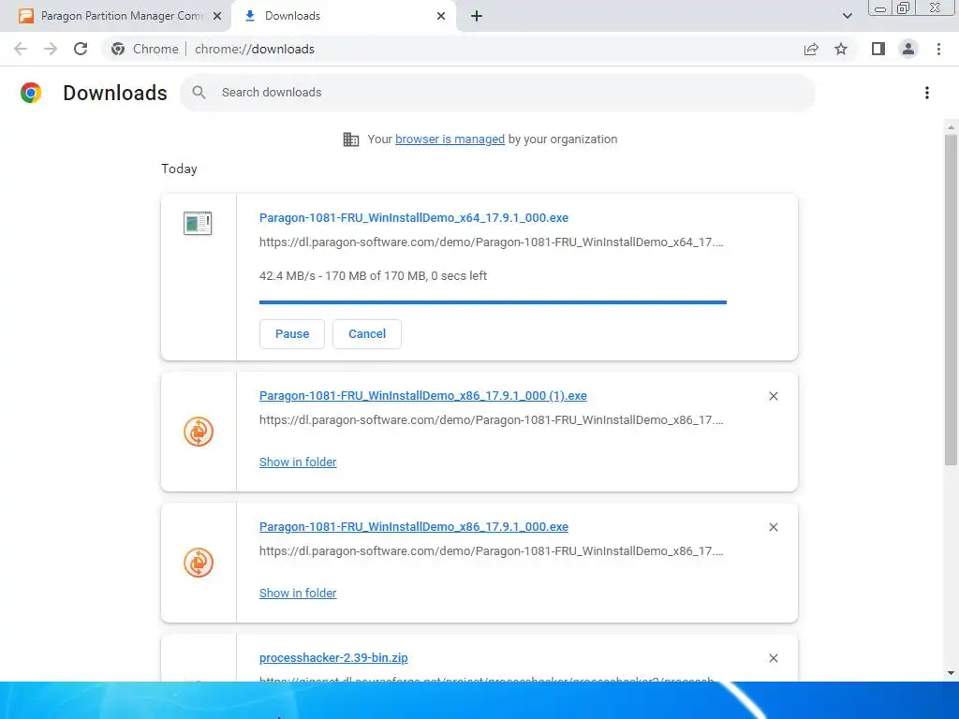Click the Chrome site info chip

[145, 49]
